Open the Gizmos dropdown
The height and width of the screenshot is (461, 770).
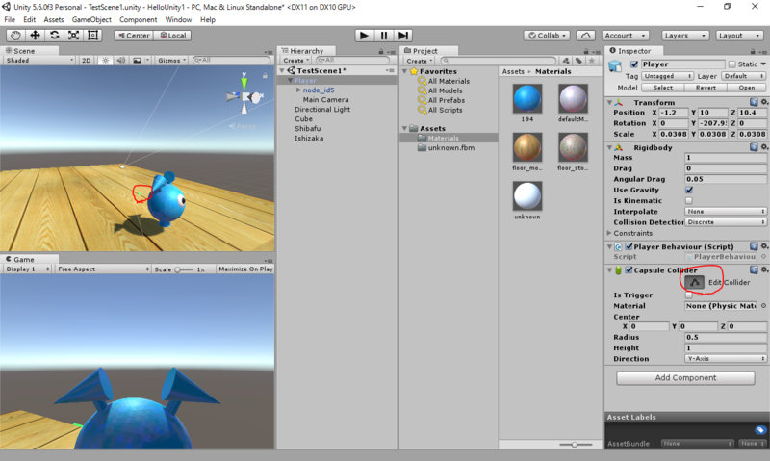(x=172, y=61)
